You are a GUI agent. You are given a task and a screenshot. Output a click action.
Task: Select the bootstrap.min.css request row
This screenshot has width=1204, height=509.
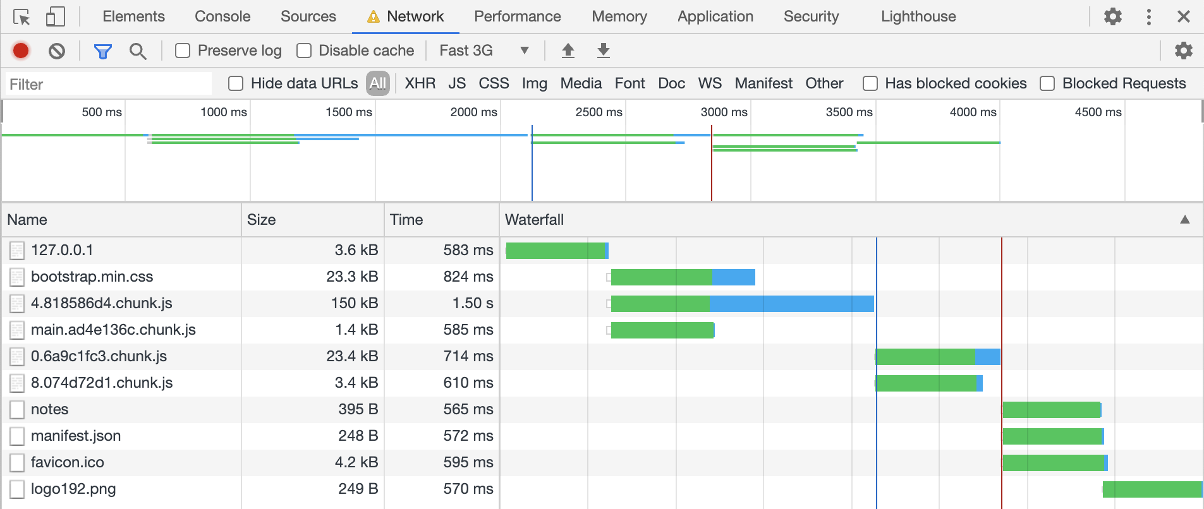click(92, 277)
